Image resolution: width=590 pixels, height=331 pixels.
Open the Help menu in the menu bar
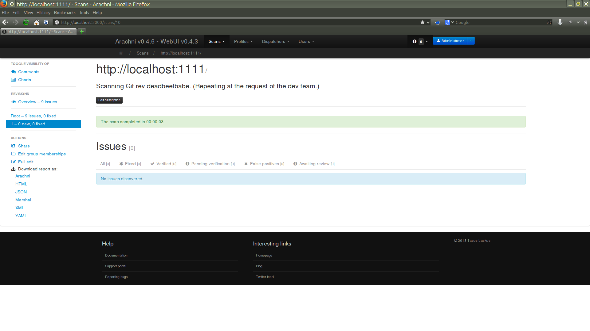[97, 13]
